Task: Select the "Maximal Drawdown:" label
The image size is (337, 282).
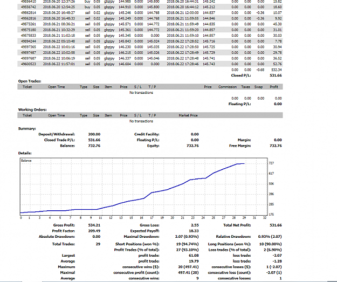Action: pos(141,237)
